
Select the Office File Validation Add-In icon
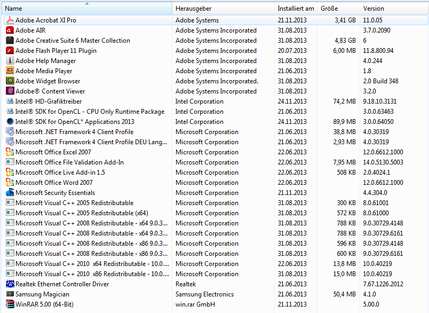pyautogui.click(x=10, y=162)
